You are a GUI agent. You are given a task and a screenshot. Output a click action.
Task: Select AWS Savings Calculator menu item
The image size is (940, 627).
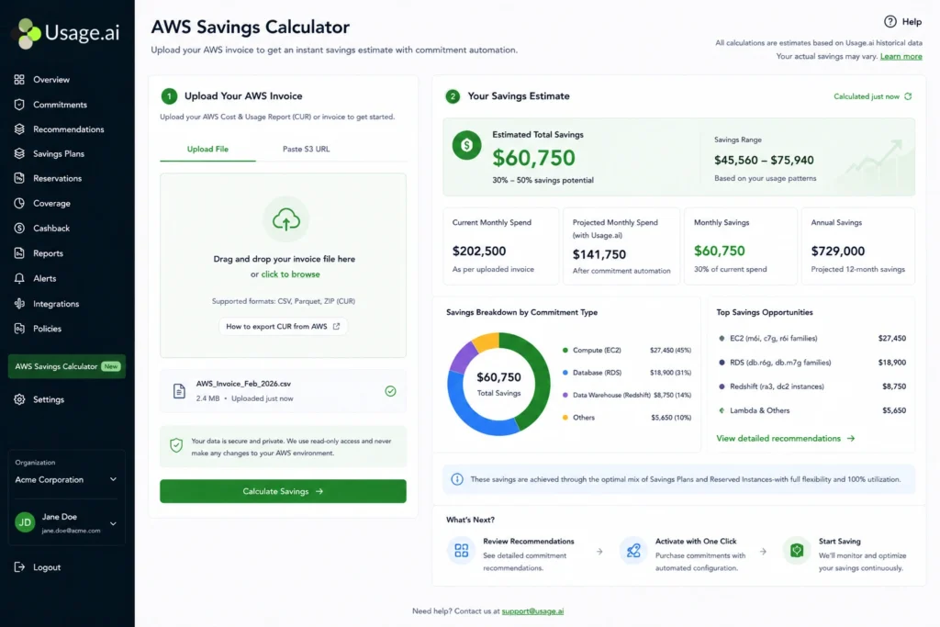66,366
